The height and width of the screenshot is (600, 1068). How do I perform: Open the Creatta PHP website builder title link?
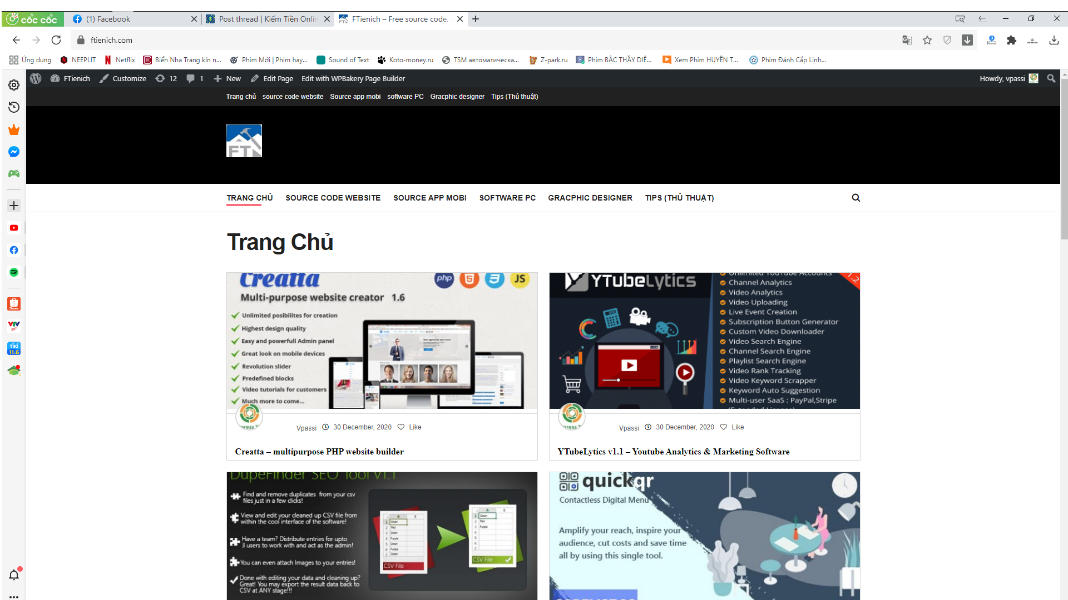[319, 452]
